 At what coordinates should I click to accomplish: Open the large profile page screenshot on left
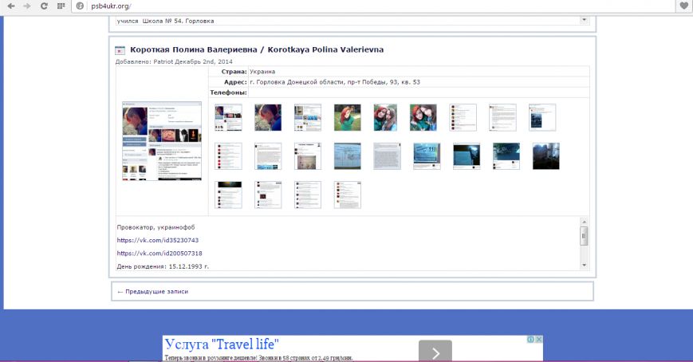pyautogui.click(x=162, y=140)
